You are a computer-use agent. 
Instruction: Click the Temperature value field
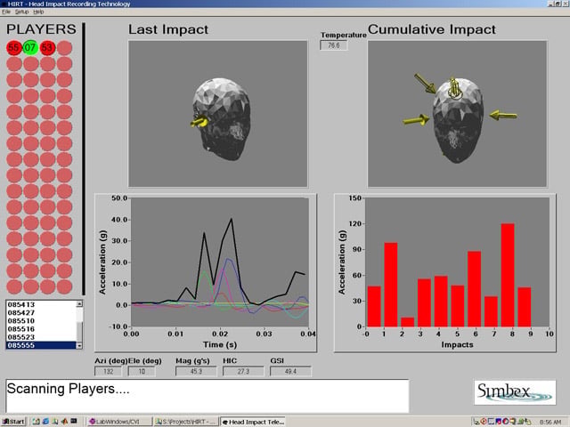tap(334, 45)
